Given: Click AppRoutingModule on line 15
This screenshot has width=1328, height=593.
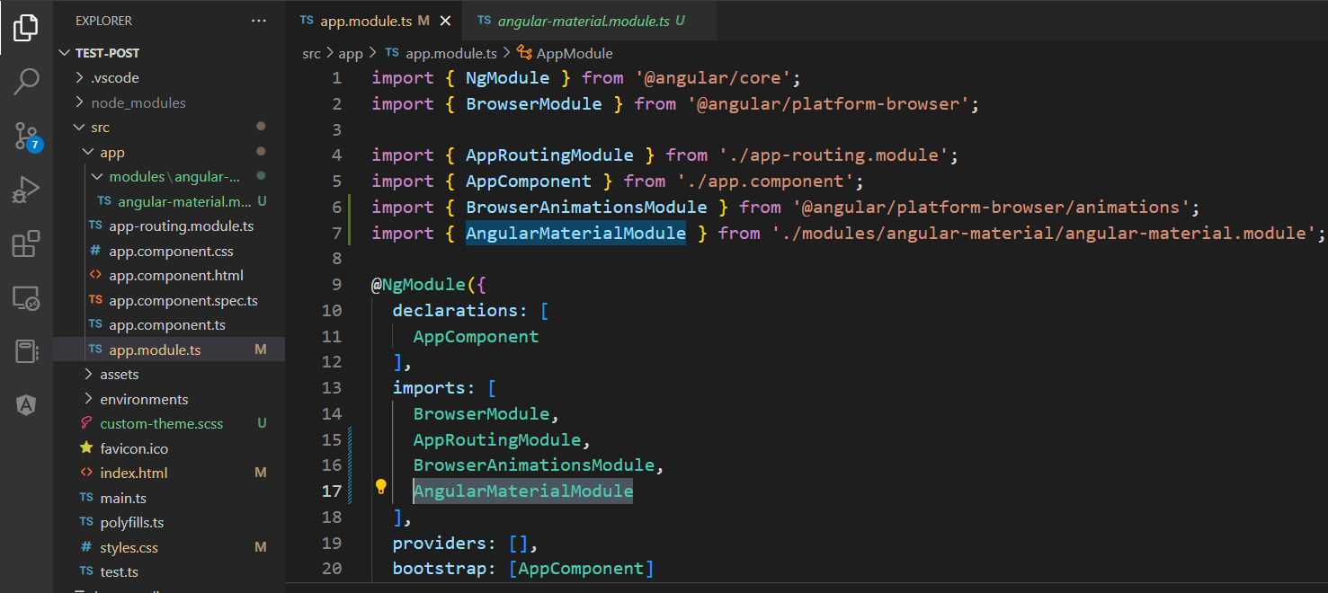Looking at the screenshot, I should [497, 440].
